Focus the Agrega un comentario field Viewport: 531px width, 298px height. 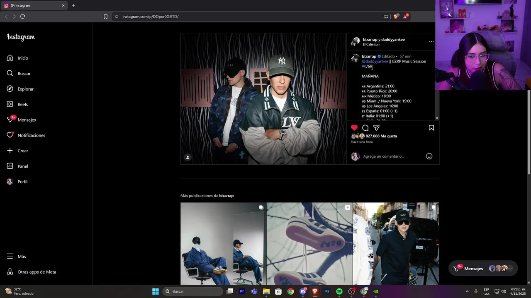[x=392, y=156]
